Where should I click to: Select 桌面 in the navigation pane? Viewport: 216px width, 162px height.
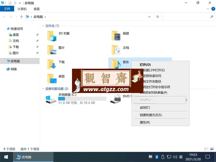(x=14, y=35)
